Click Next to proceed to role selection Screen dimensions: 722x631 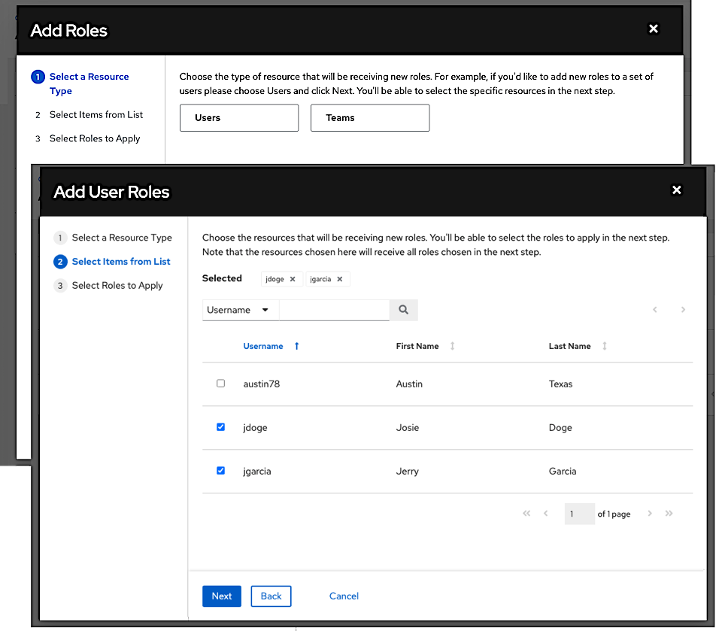[x=221, y=596]
